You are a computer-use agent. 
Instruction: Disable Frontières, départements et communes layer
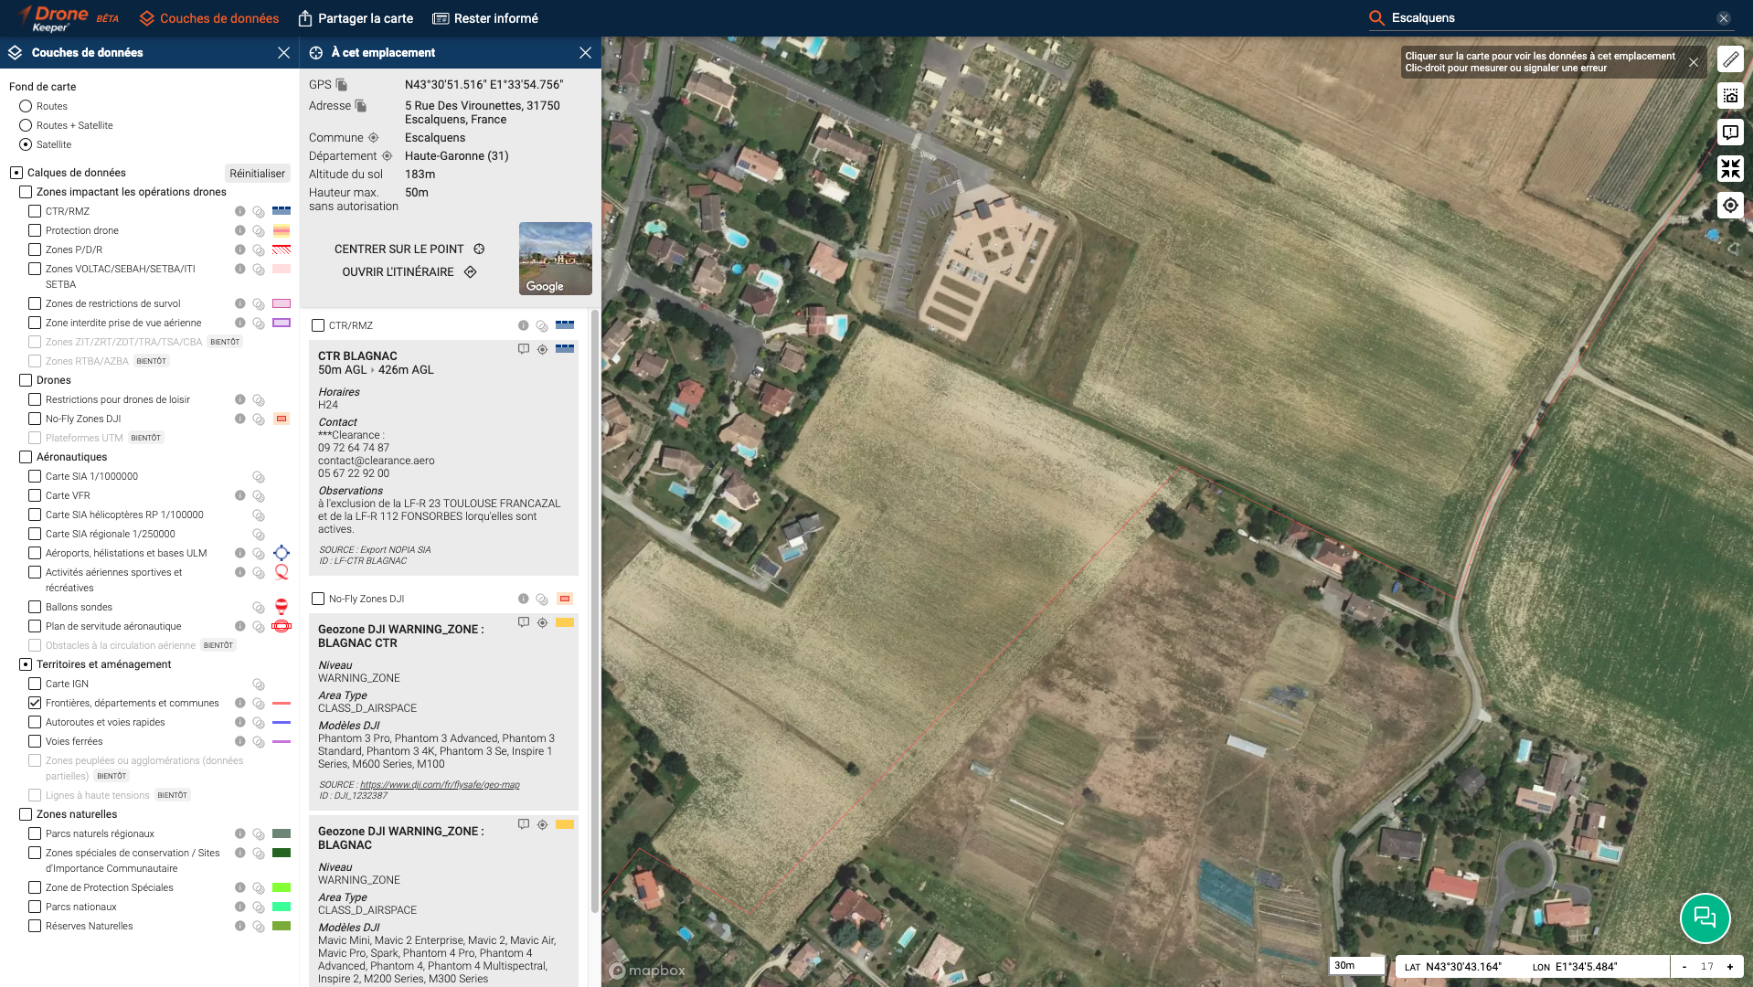point(35,703)
